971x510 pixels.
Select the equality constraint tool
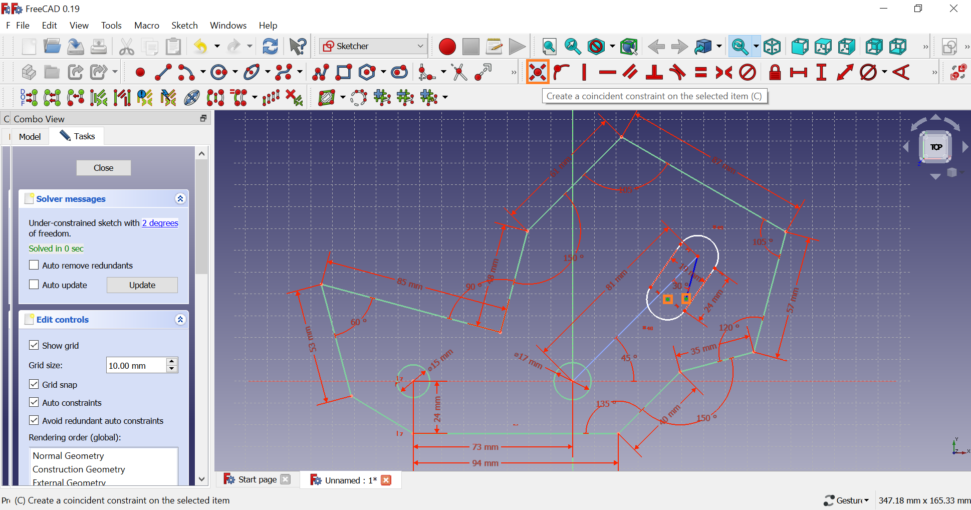click(x=700, y=73)
